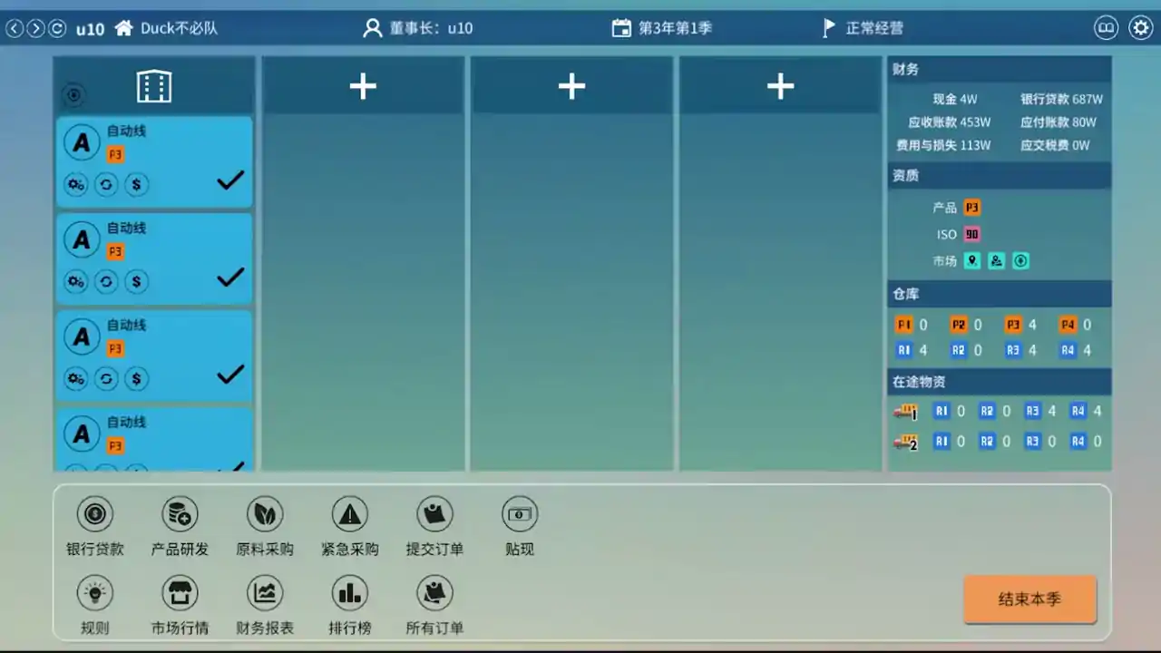Open 所有订单 all orders icon
1161x653 pixels.
(x=434, y=593)
